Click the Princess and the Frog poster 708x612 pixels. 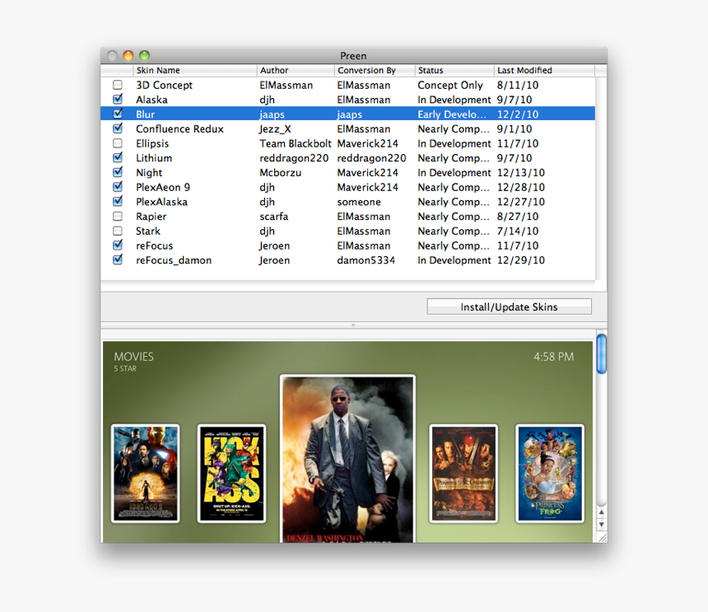550,473
